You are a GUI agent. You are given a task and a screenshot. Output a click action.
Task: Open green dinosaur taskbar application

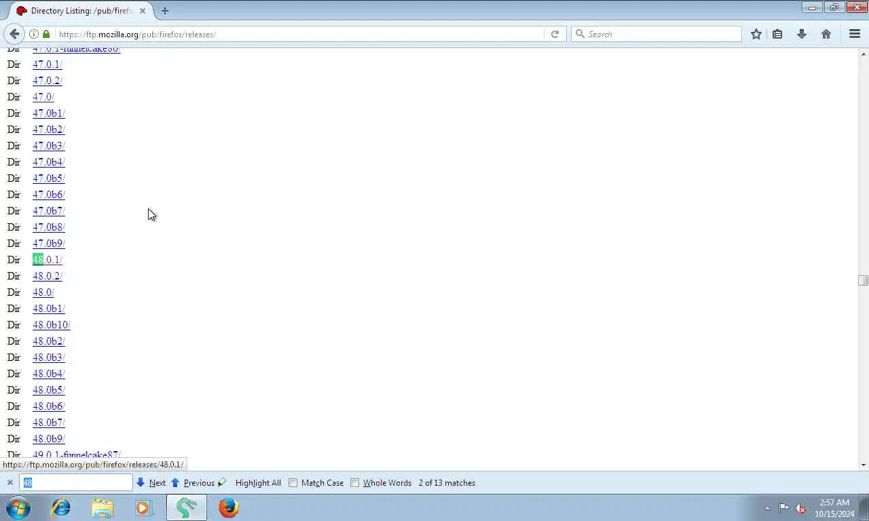pyautogui.click(x=187, y=507)
